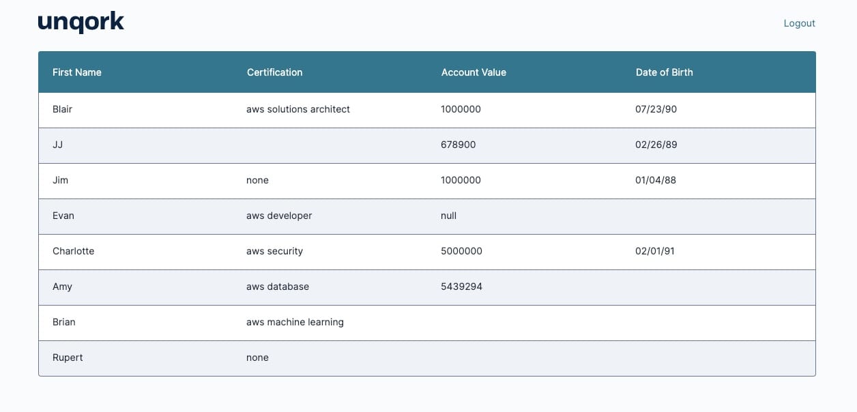The width and height of the screenshot is (857, 412).
Task: Select the First Name column header
Action: point(77,72)
